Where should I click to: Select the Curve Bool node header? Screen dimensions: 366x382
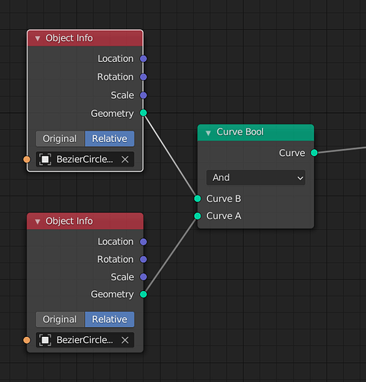tap(256, 132)
